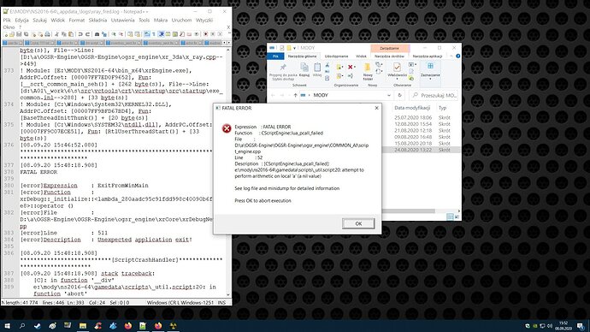
Task: Click the Zoom in icon in Notepad++ toolbar
Action: coord(114,34)
